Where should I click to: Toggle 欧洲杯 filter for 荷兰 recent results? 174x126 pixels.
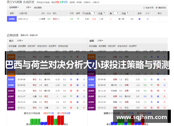point(29,46)
